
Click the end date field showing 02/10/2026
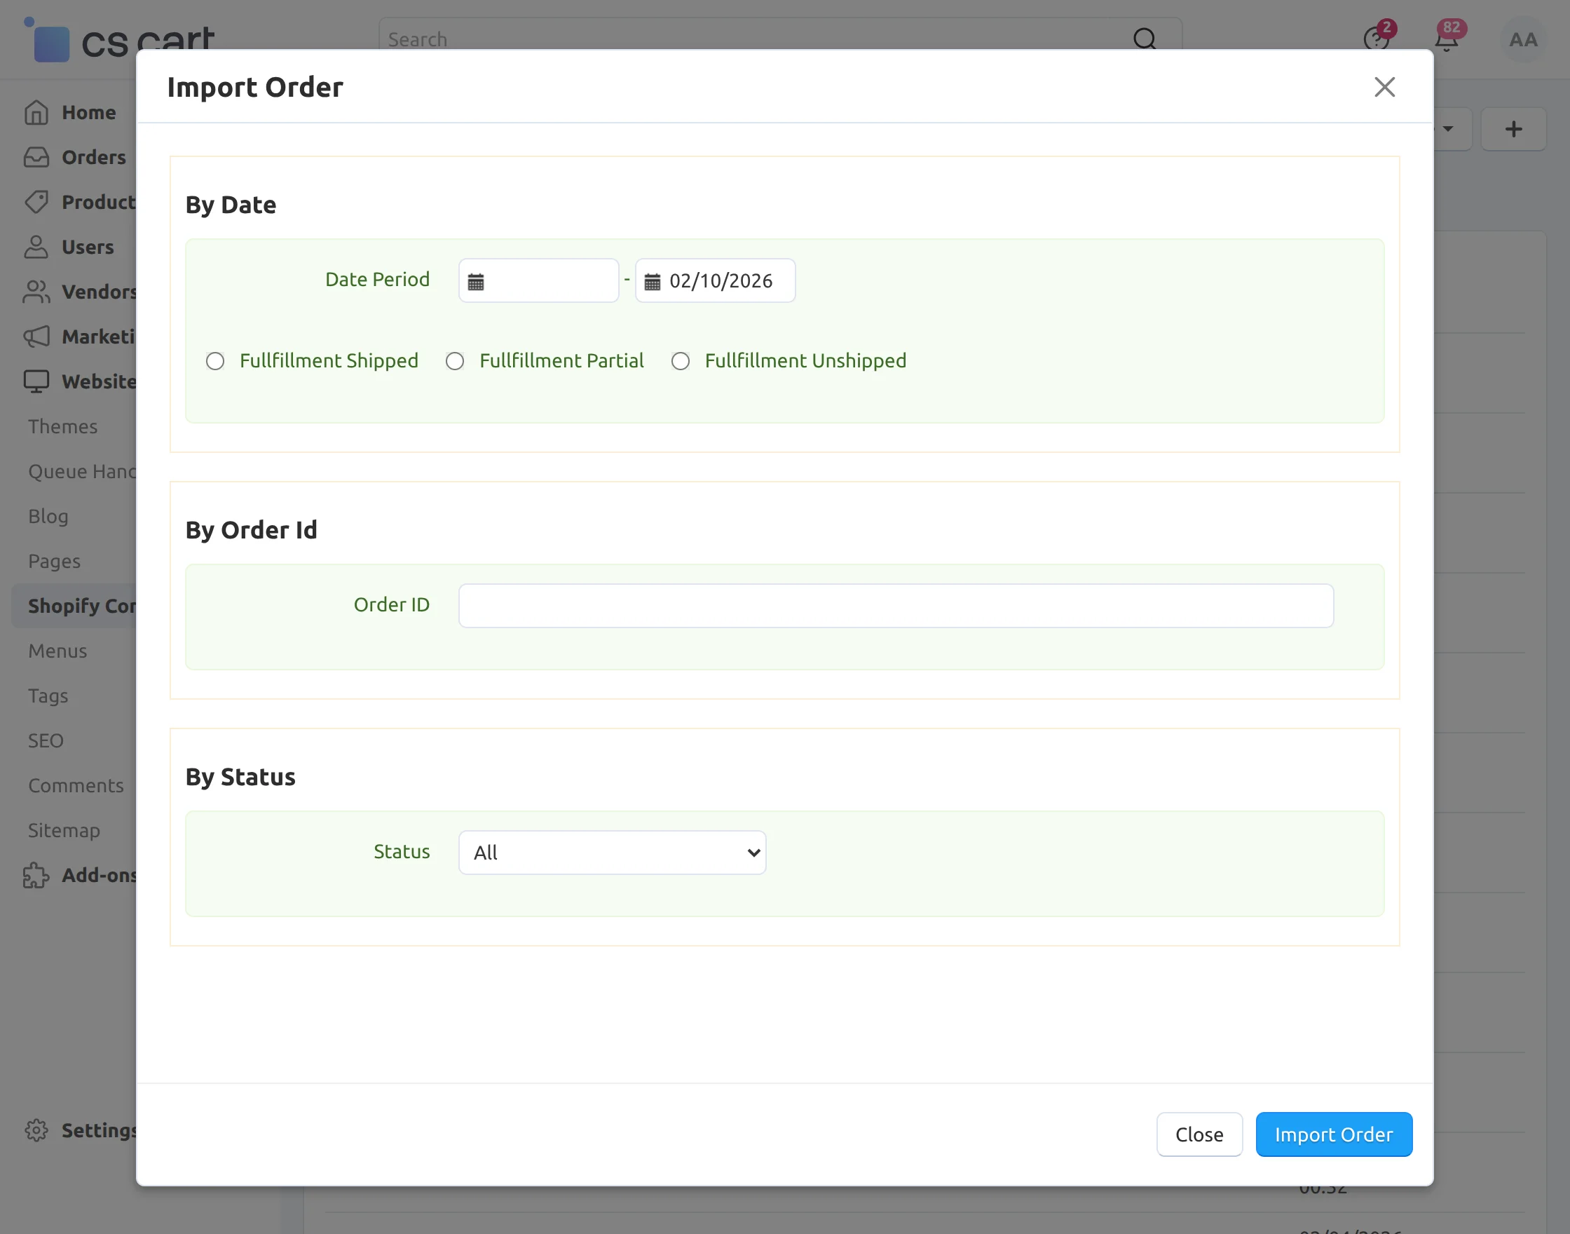pos(722,281)
